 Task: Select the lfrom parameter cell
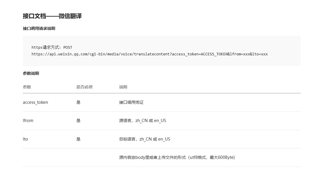coord(28,121)
